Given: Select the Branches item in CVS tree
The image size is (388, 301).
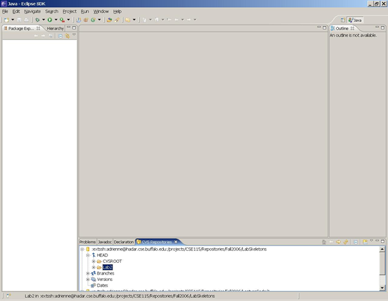Looking at the screenshot, I should (106, 273).
